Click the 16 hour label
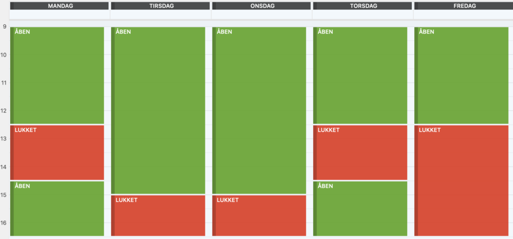 click(x=5, y=223)
